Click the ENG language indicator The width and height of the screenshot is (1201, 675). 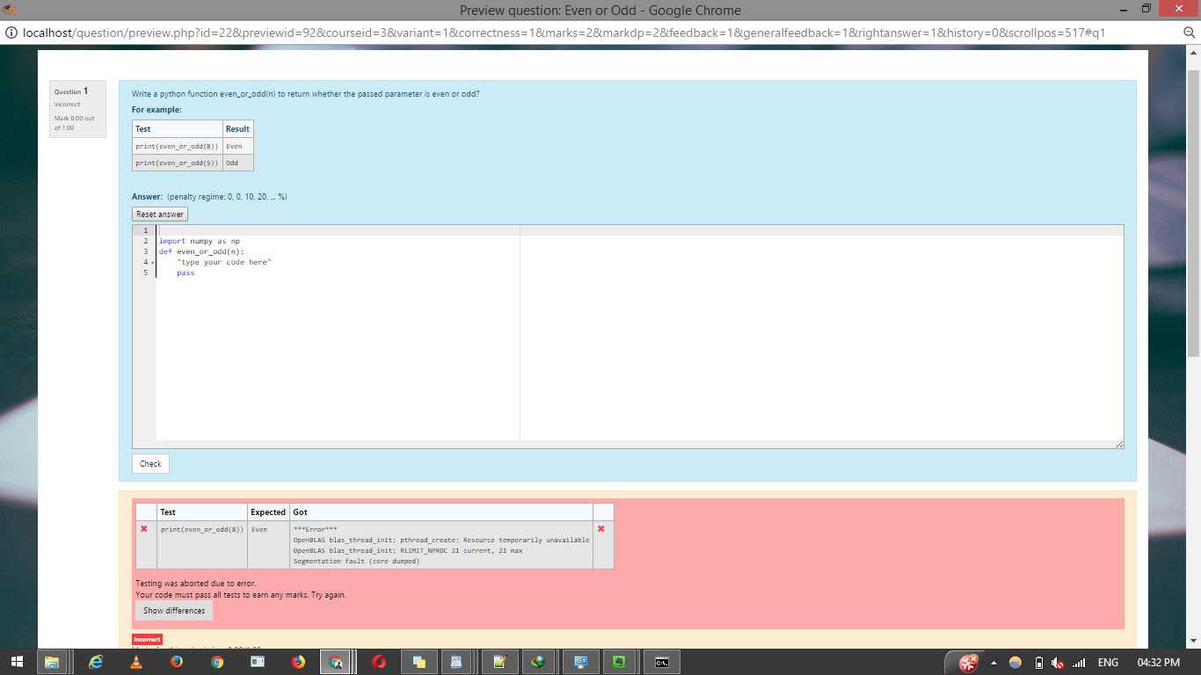(1108, 663)
